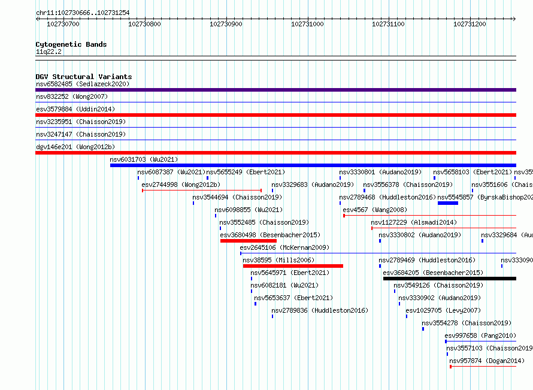Click the nsv6582485 (Sedlazeck2020) purple variant bar
The width and height of the screenshot is (533, 390).
pyautogui.click(x=275, y=90)
